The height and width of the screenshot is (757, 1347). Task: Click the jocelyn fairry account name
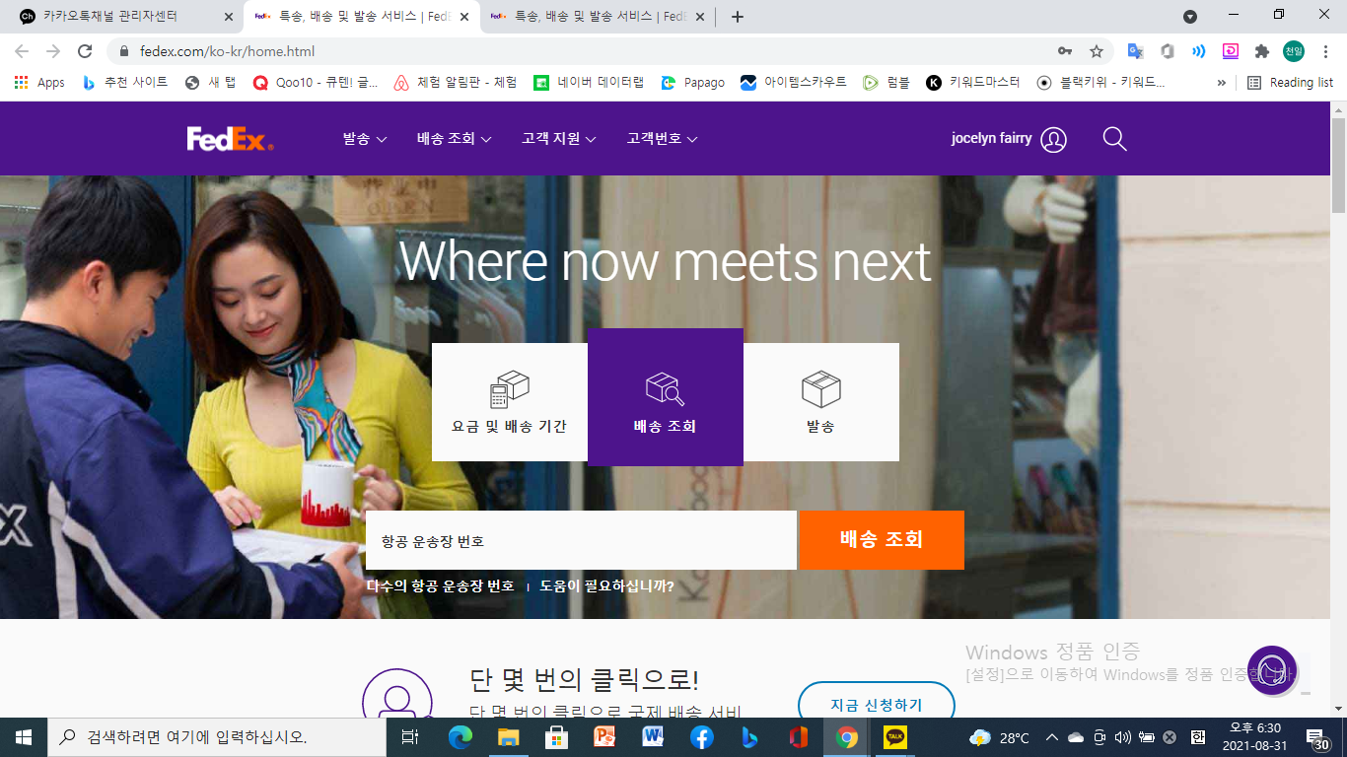point(991,139)
